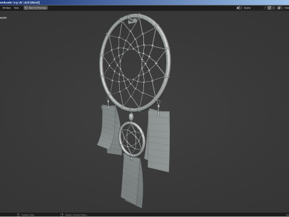Click the new scene icon
289x217 pixels.
pos(269,8)
